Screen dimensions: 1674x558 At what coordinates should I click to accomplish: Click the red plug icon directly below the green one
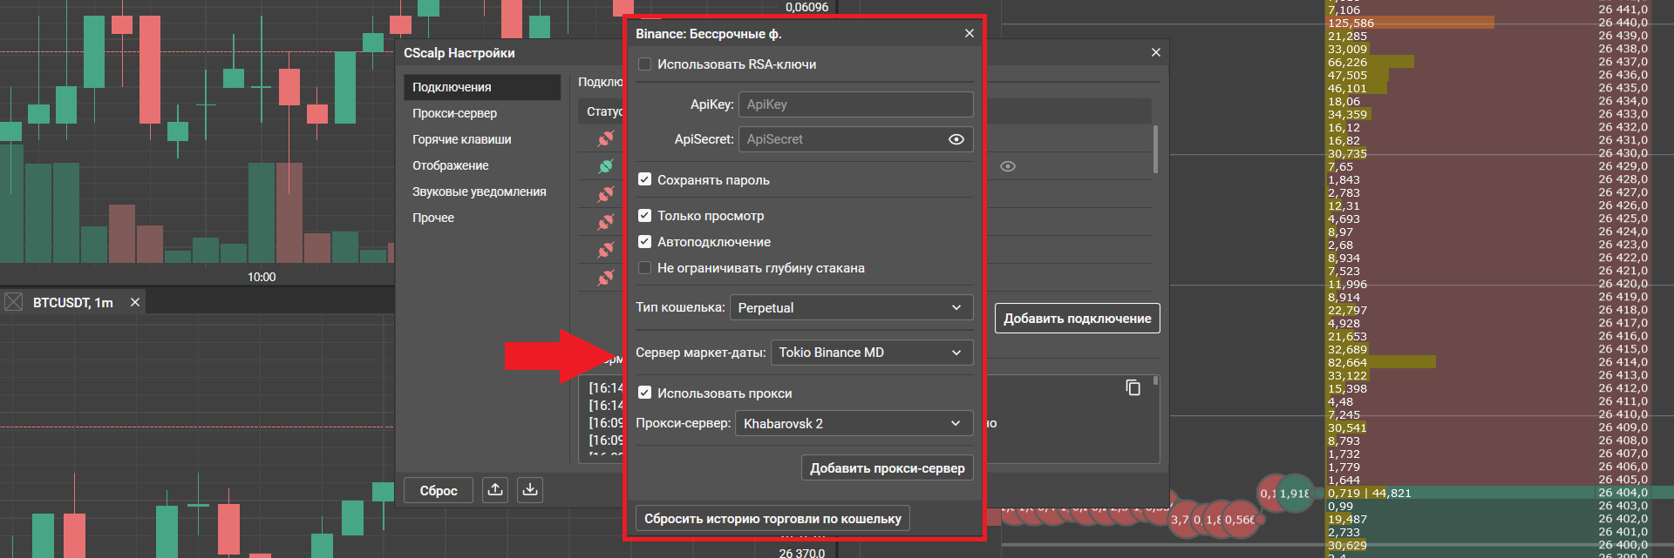[606, 194]
